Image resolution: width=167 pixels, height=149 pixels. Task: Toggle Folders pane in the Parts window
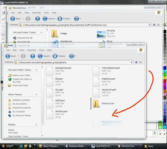pos(59,56)
